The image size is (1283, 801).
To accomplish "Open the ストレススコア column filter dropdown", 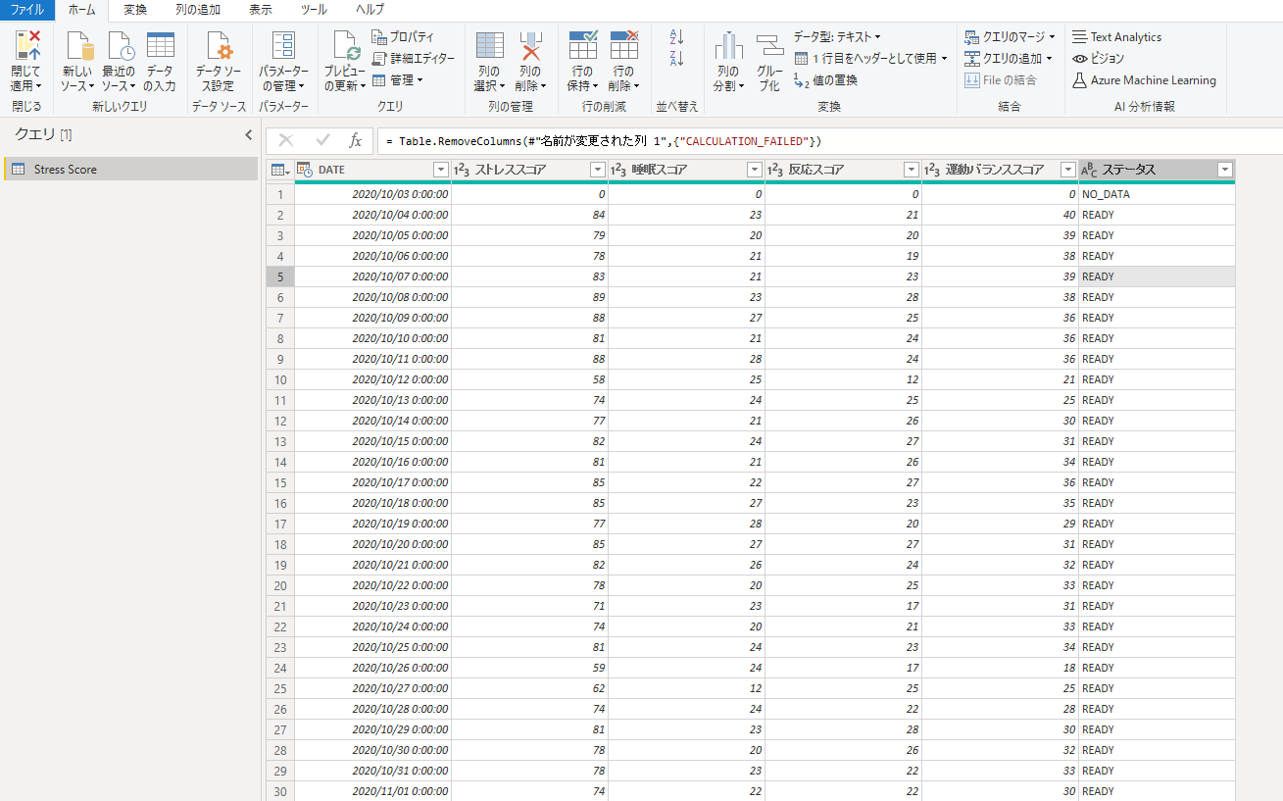I will pyautogui.click(x=597, y=170).
